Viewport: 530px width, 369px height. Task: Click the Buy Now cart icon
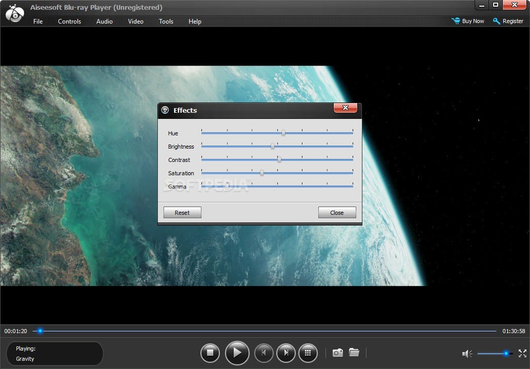pyautogui.click(x=456, y=21)
